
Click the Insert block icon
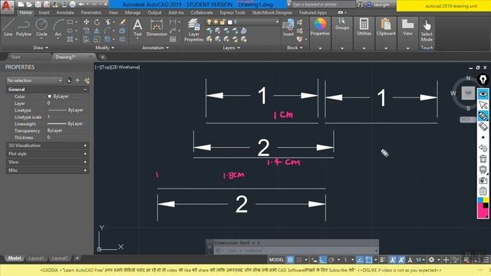click(288, 28)
